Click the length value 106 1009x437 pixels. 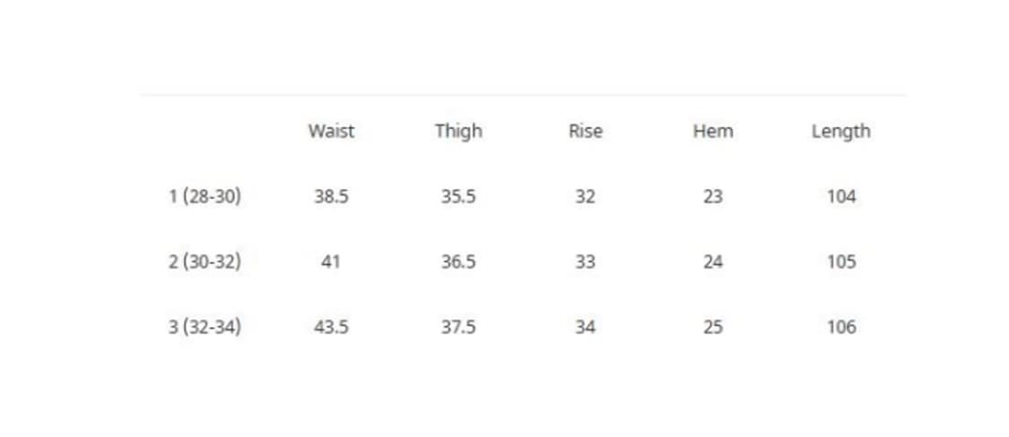(841, 327)
